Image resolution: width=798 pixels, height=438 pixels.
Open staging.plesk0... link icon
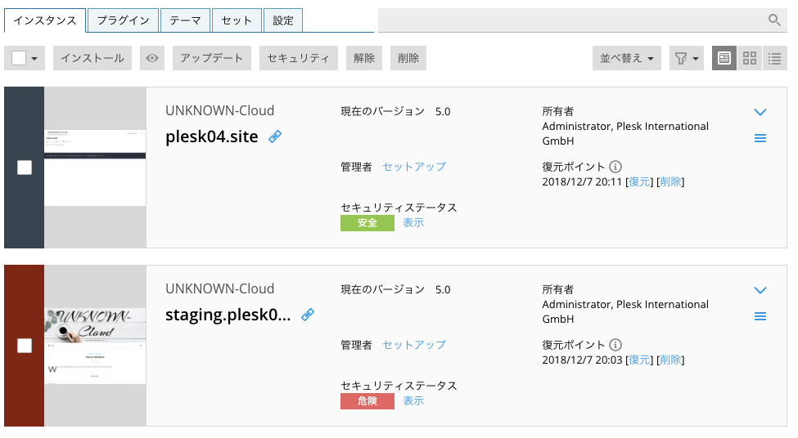[308, 315]
